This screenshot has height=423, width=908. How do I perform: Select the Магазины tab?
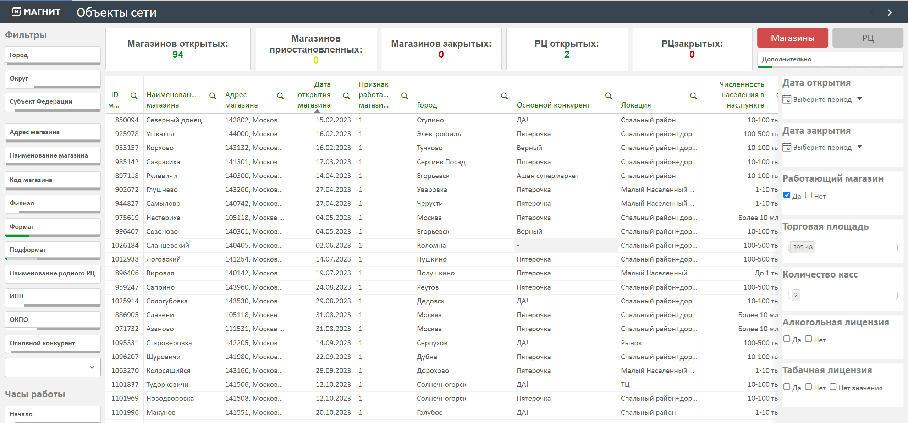coord(792,38)
